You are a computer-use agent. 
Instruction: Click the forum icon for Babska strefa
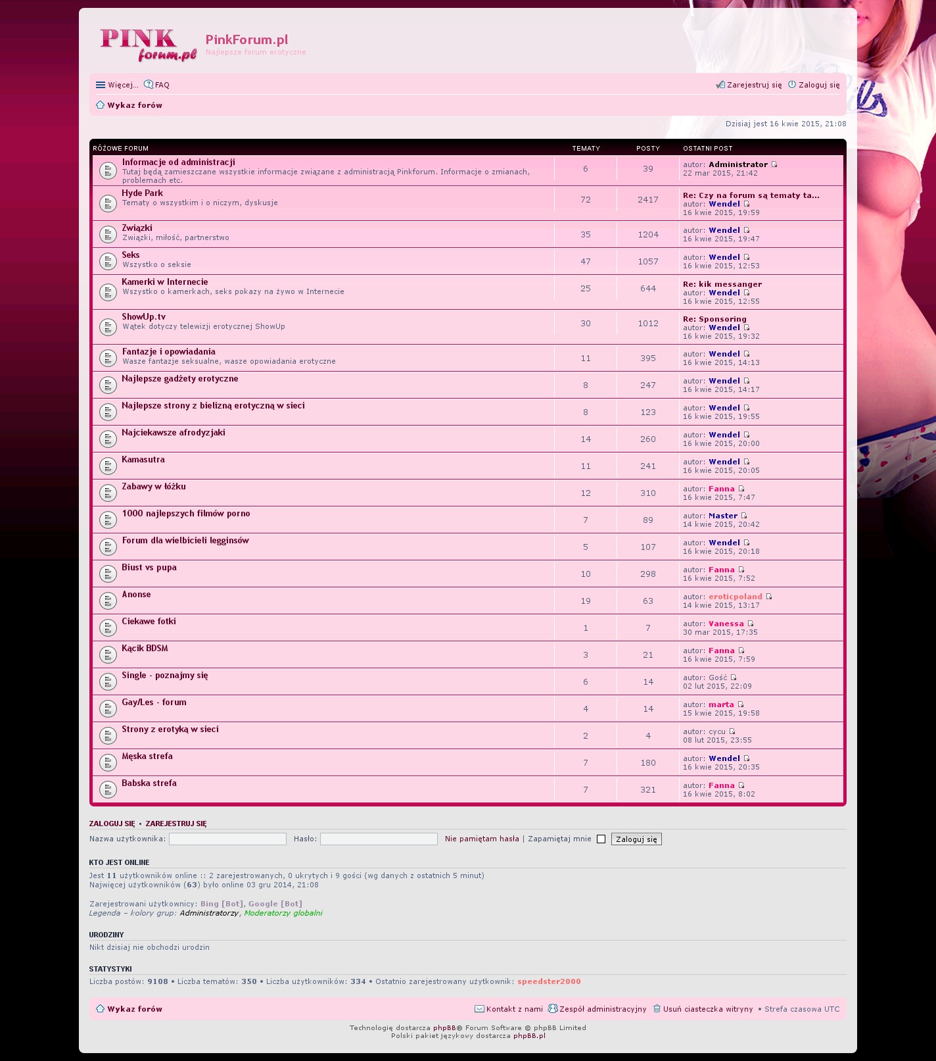[108, 789]
